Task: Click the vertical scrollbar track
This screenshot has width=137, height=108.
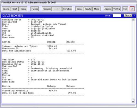Action: click(133, 60)
